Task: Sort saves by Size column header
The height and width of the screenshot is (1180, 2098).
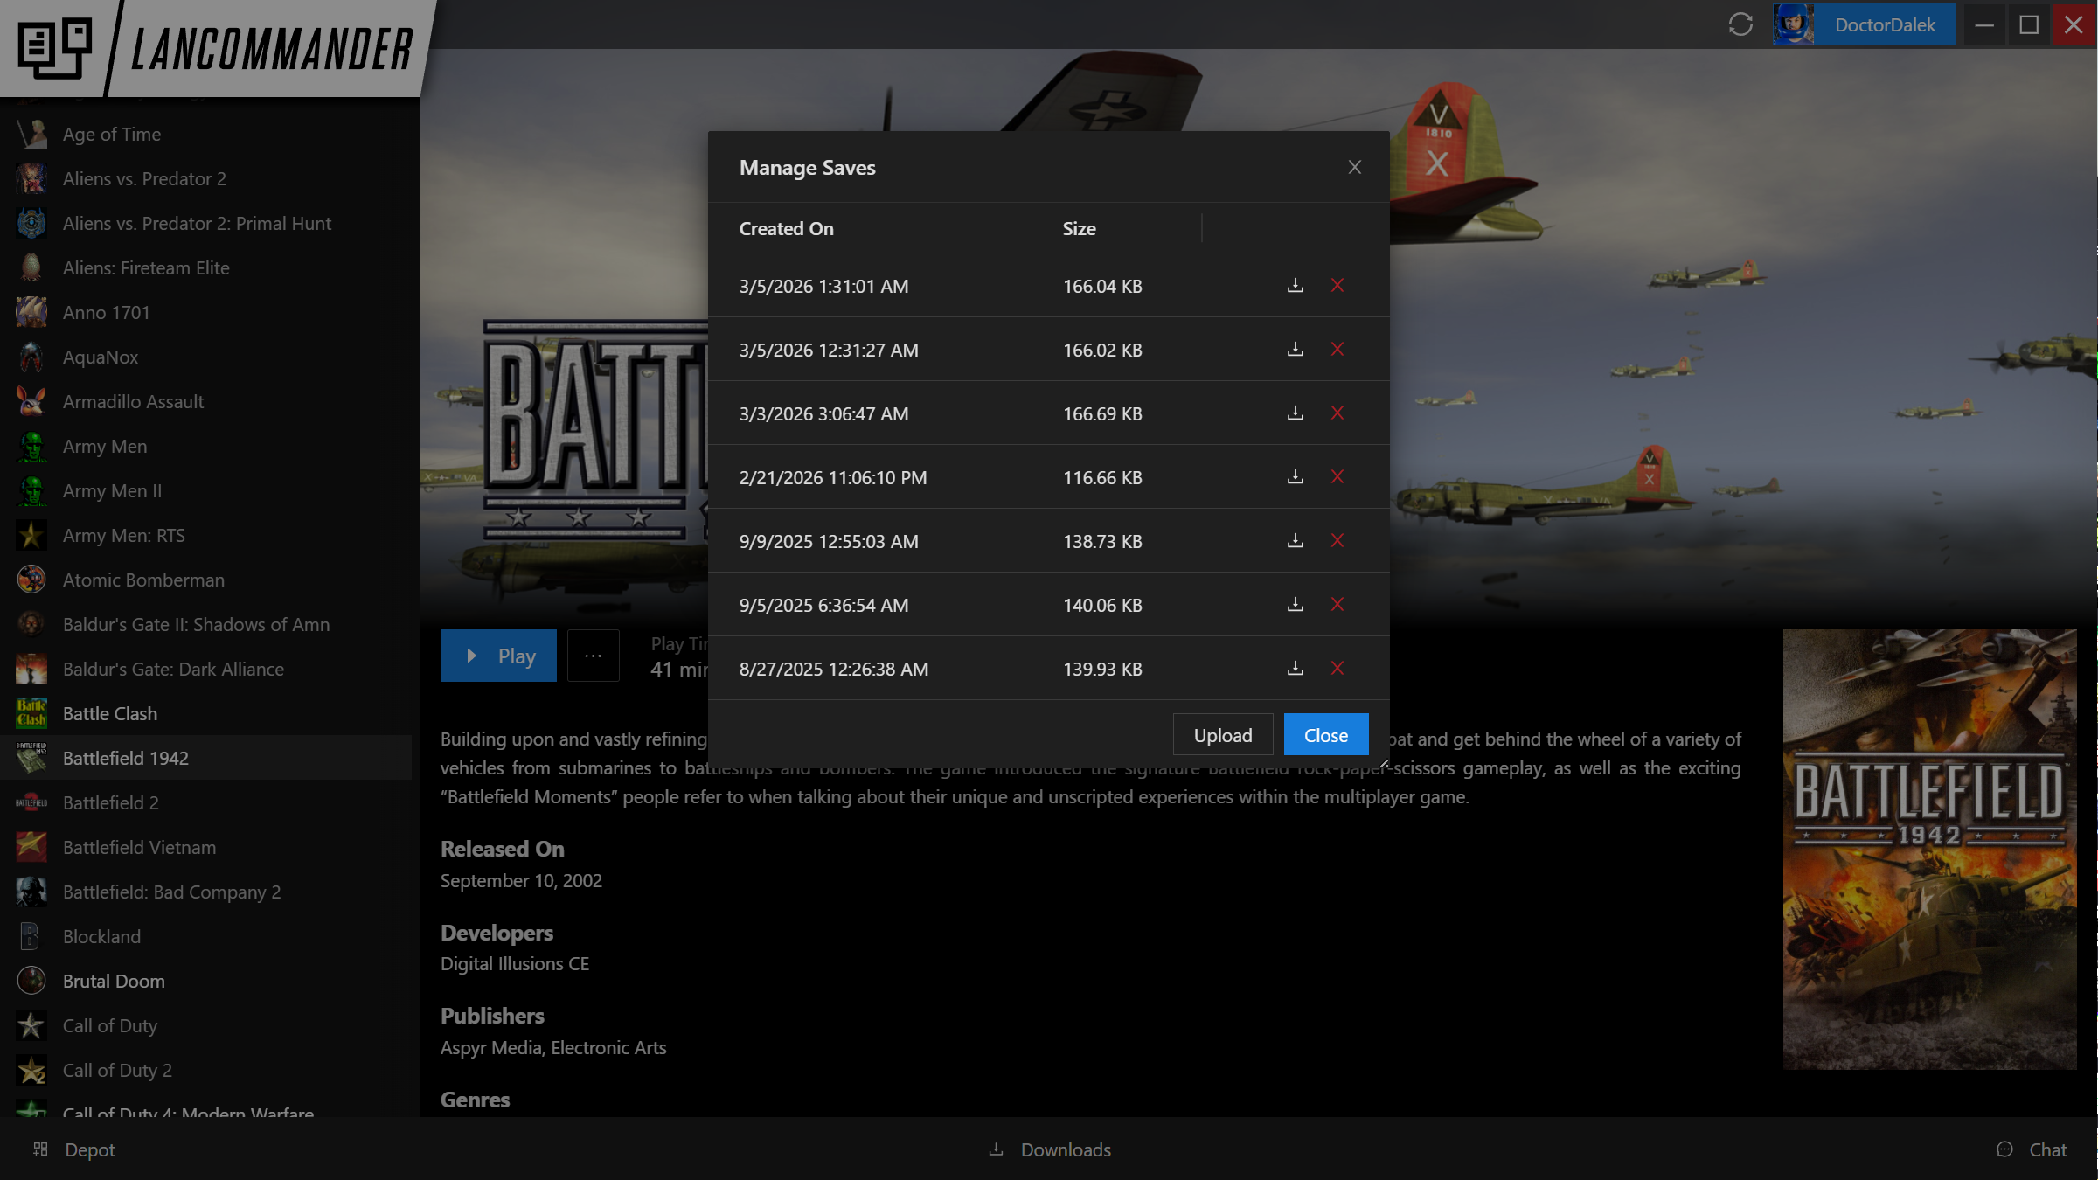Action: [1079, 229]
